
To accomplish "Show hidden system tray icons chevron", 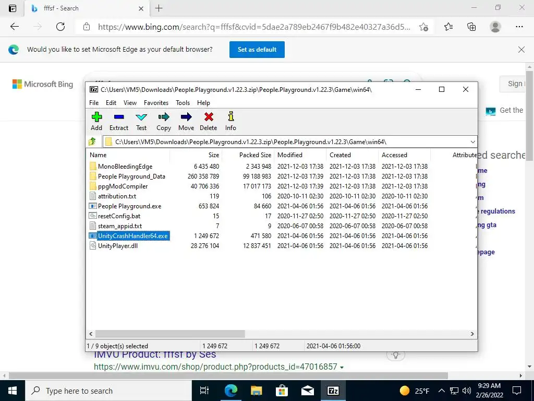I will pyautogui.click(x=441, y=391).
